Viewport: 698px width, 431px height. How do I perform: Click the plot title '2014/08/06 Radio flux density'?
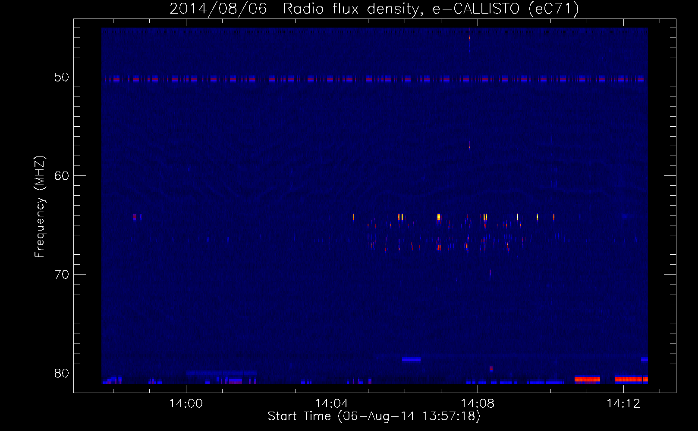point(374,9)
